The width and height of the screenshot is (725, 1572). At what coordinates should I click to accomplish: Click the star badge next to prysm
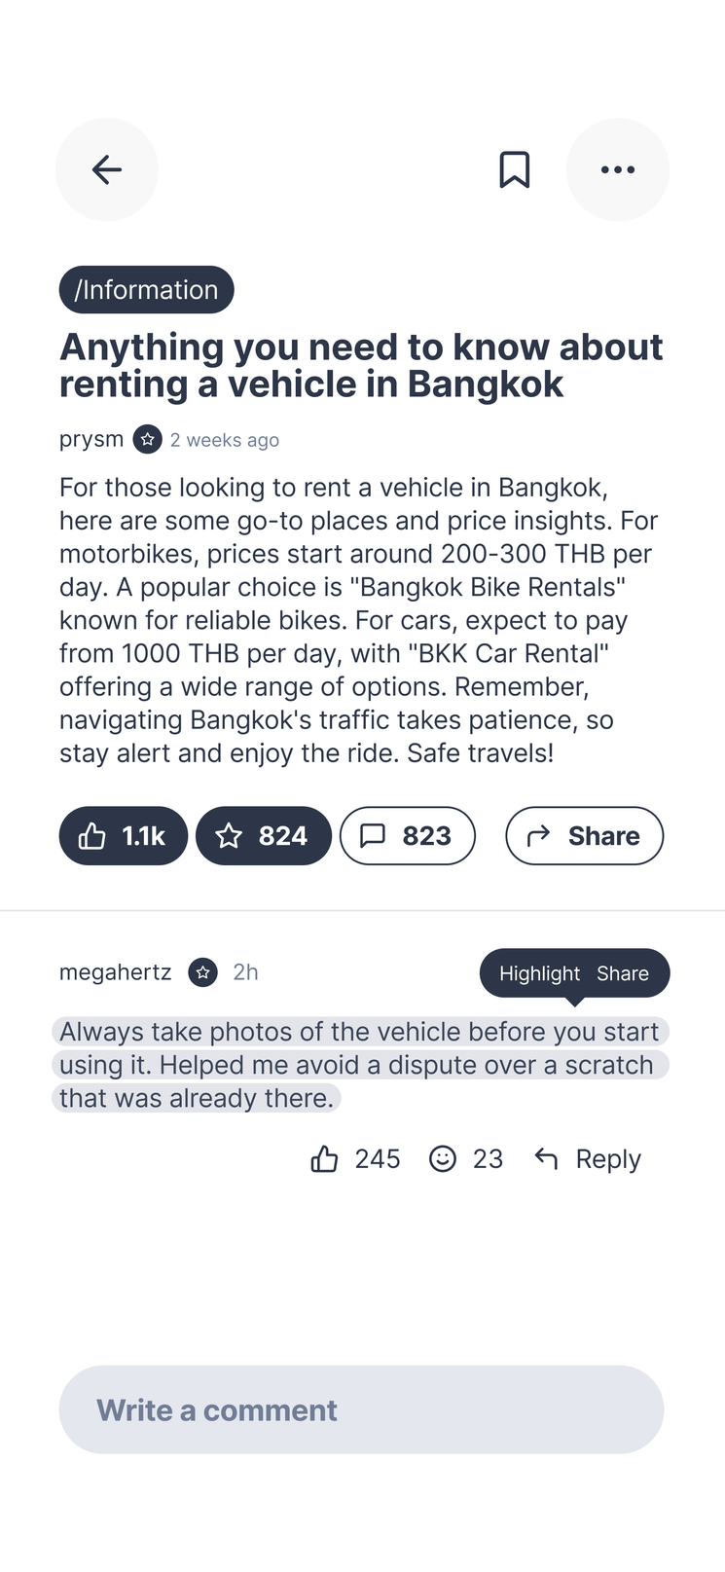pyautogui.click(x=147, y=440)
